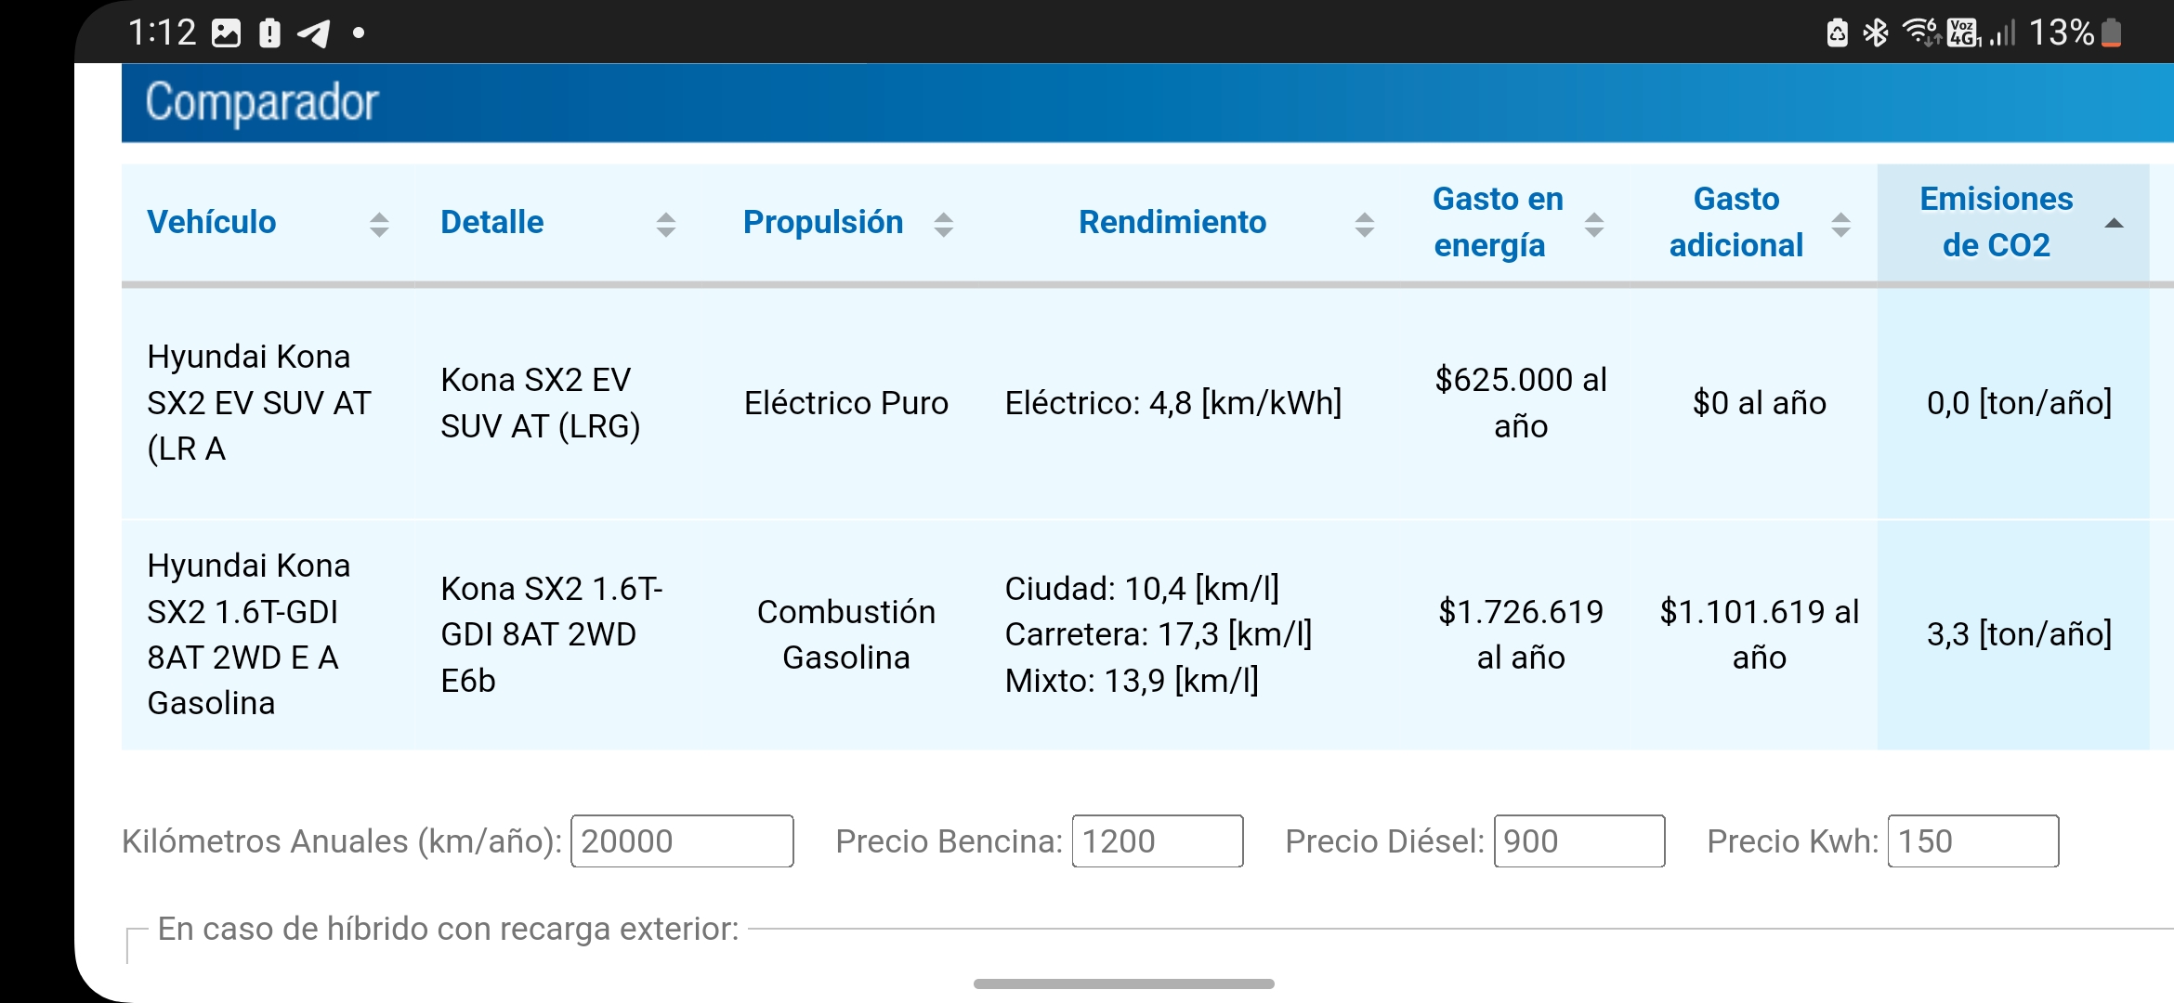Viewport: 2174px width, 1003px height.
Task: Tap the gallery image notification icon
Action: click(226, 33)
